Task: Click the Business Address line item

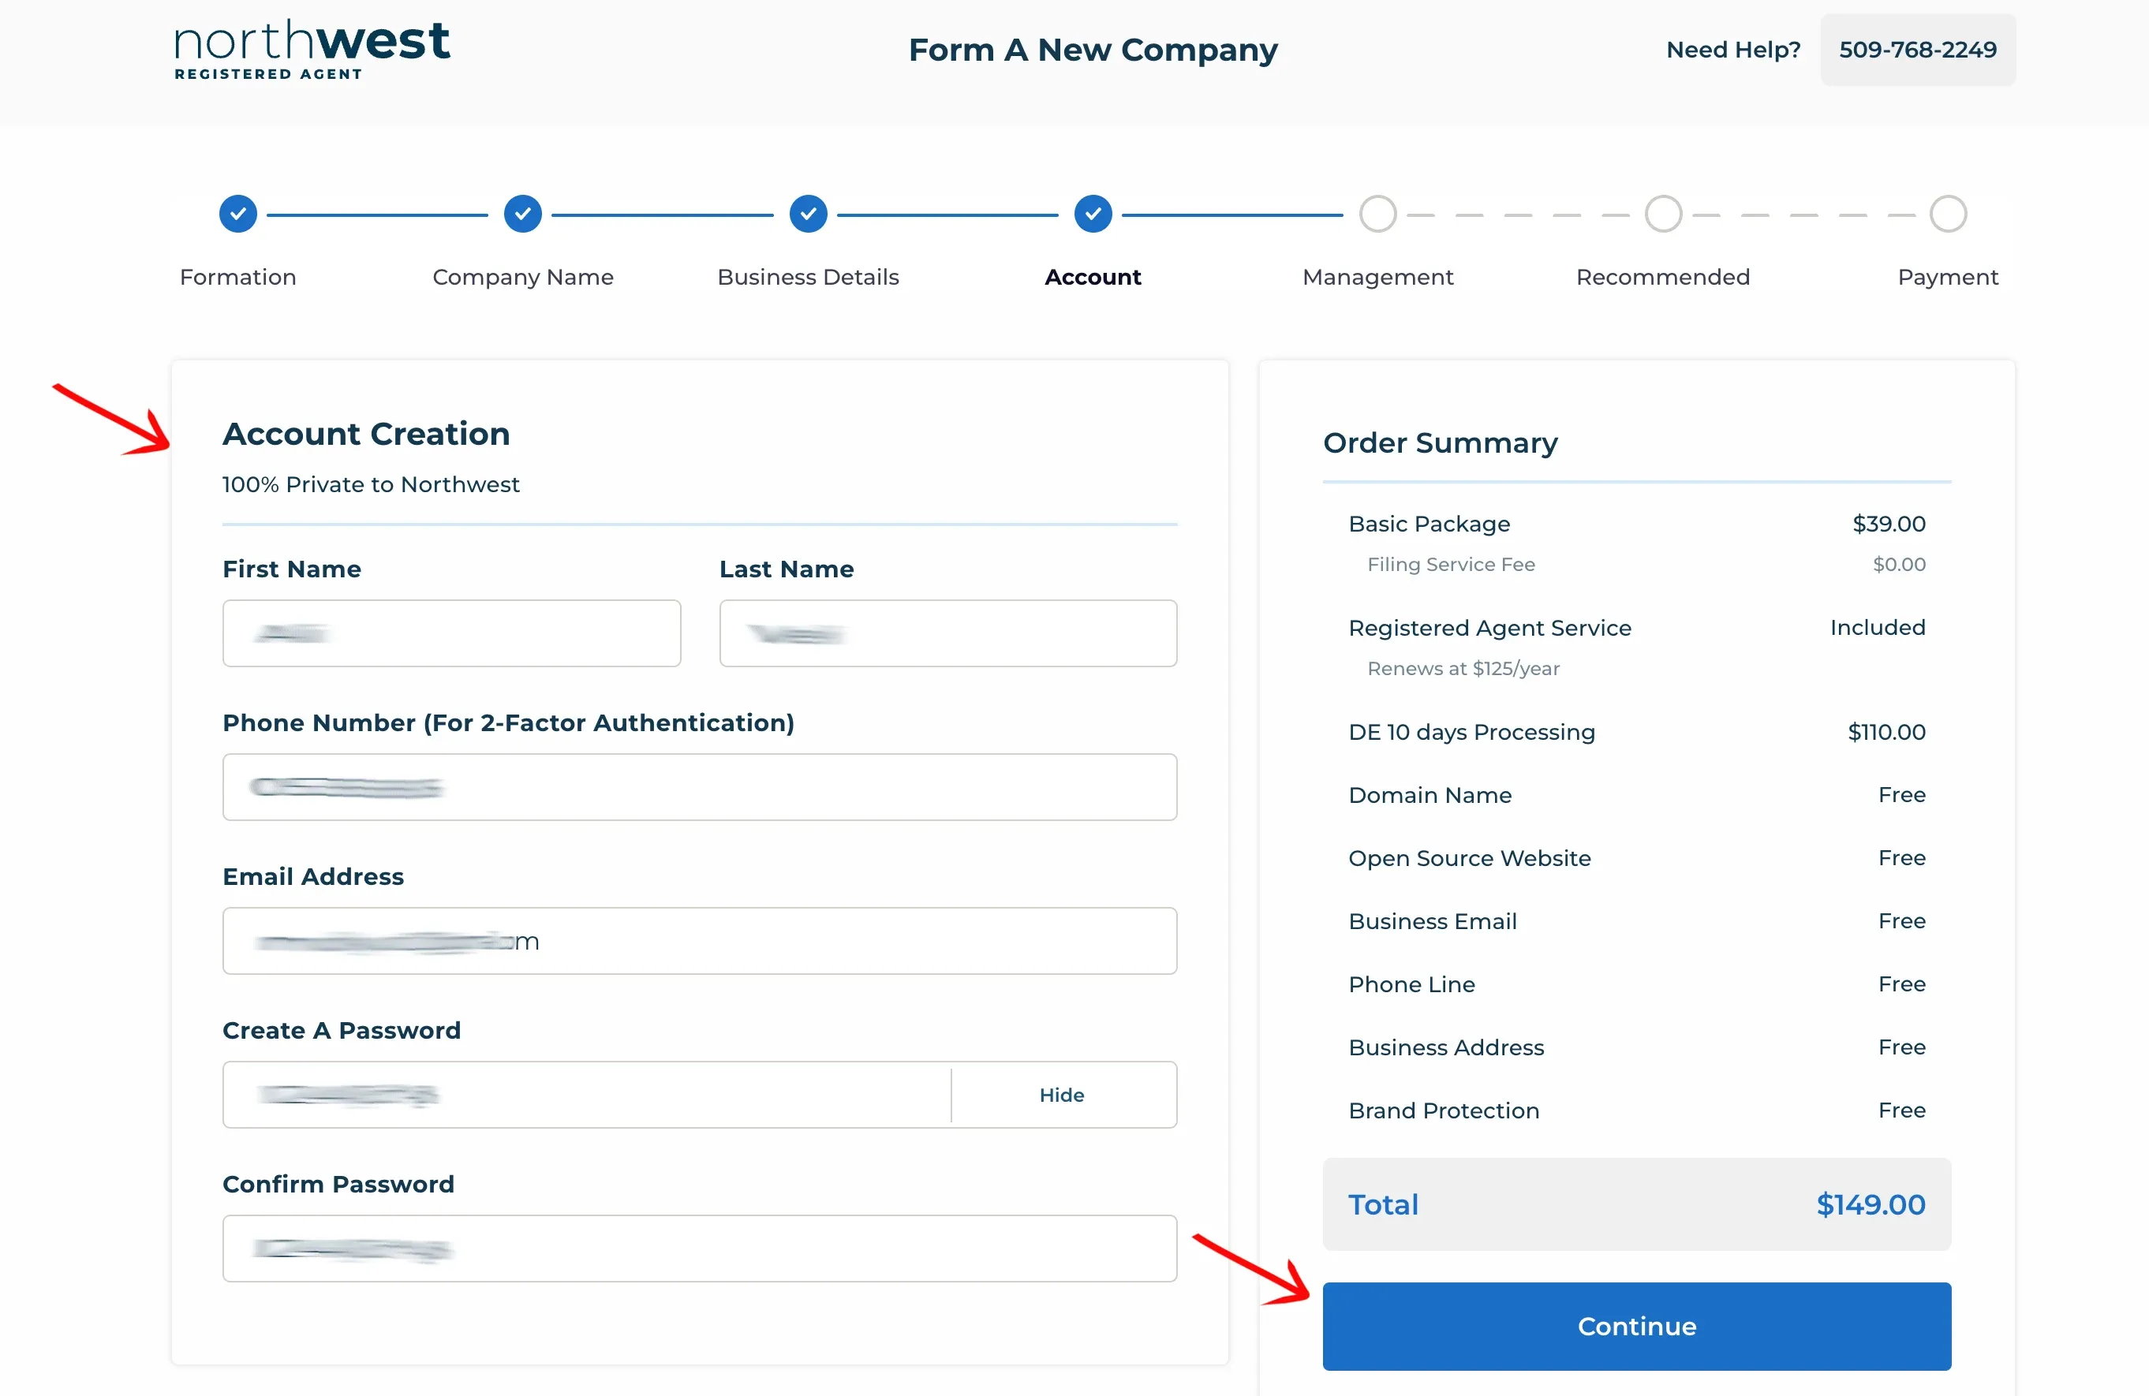Action: [1447, 1047]
